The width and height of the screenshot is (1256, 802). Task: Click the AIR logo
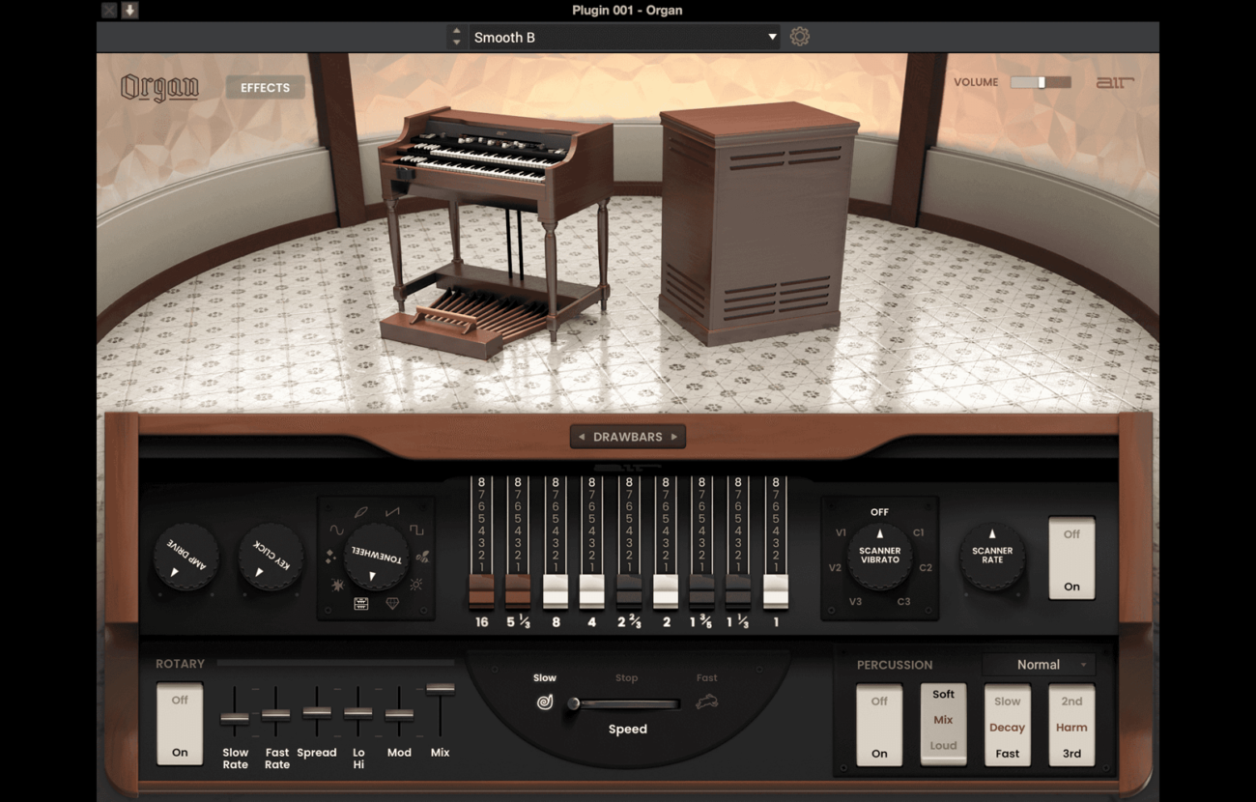(1114, 83)
